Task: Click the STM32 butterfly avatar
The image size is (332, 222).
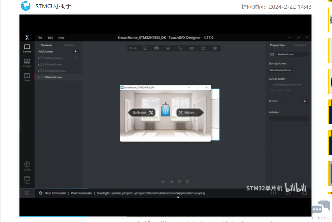Action: [26, 6]
